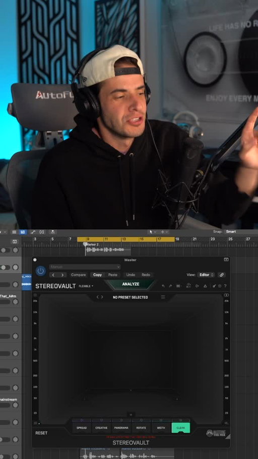Viewport: 258px width, 459px height.
Task: Enable the SPREAD mode
Action: 82,428
